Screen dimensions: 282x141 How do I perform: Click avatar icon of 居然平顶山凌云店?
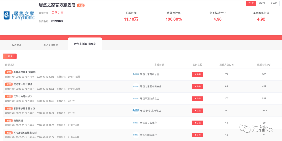pos(136,98)
